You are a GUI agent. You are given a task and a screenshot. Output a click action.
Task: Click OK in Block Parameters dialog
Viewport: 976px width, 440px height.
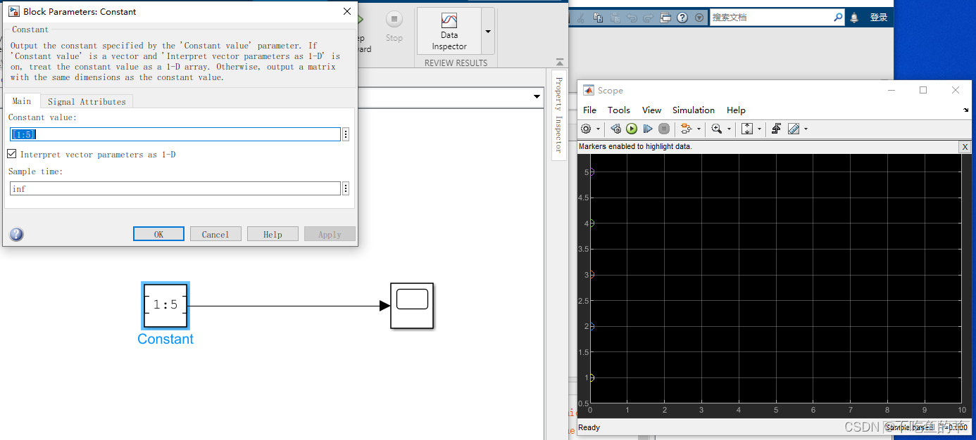158,234
